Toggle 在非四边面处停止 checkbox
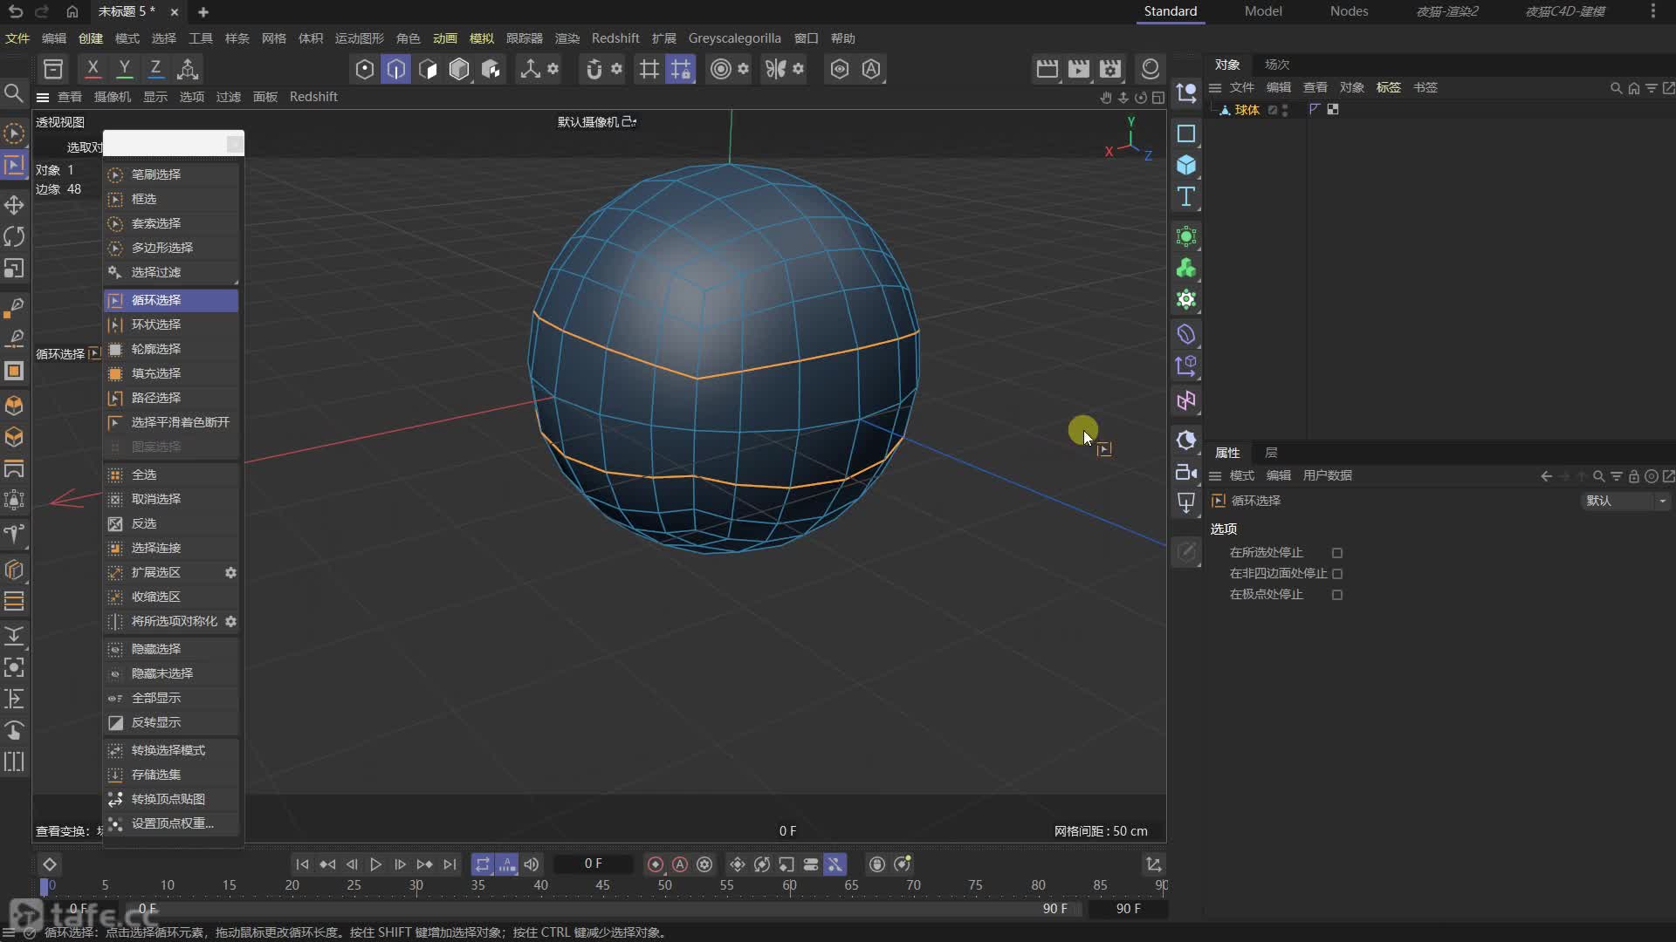The image size is (1676, 942). pos(1337,574)
